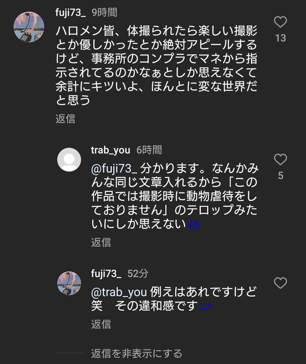
Task: View the 13 likes count on the top comment
Action: [x=280, y=38]
